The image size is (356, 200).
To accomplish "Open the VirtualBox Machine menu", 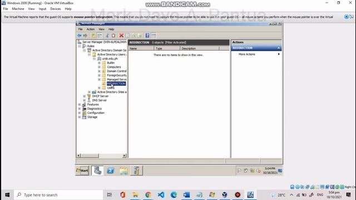I will 18,9.
